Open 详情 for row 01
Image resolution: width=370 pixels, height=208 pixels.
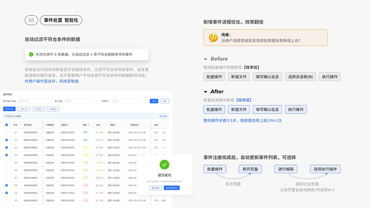point(156,132)
